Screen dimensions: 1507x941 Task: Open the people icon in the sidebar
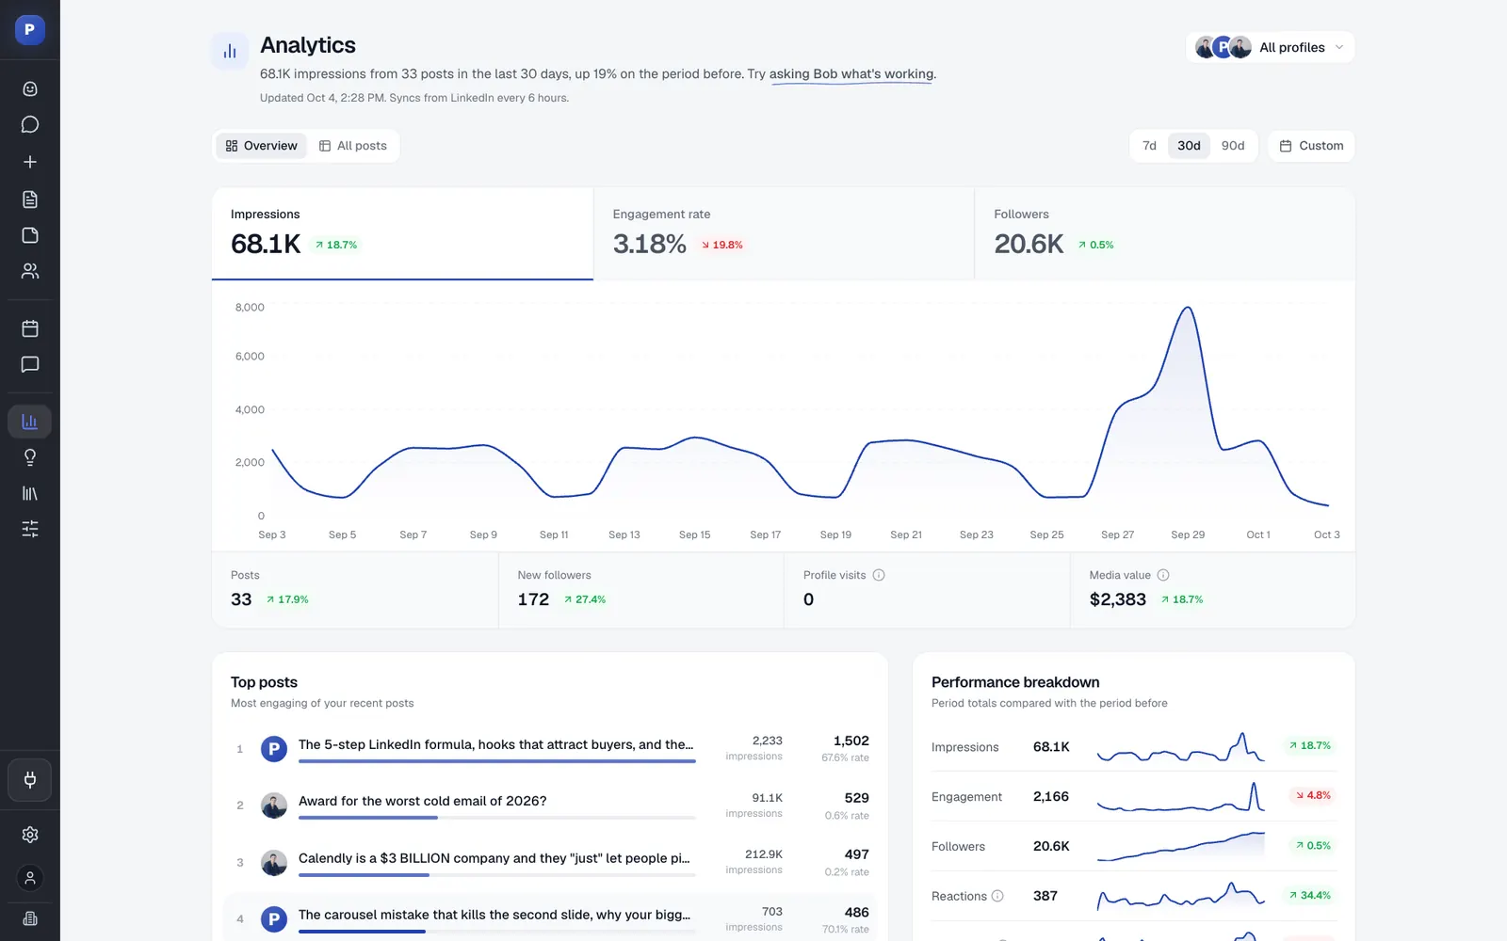[30, 271]
